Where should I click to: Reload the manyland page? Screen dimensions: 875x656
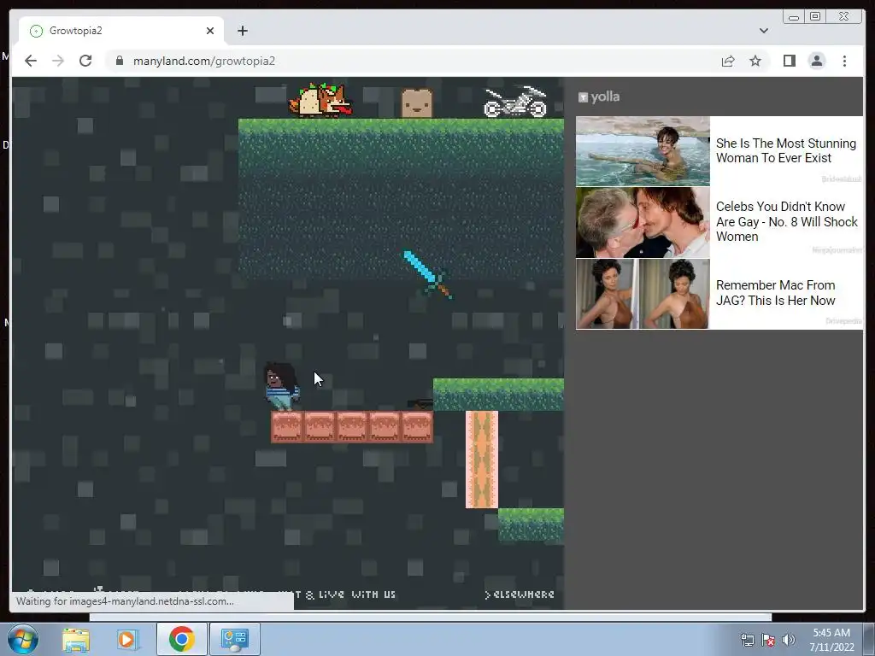pos(85,61)
